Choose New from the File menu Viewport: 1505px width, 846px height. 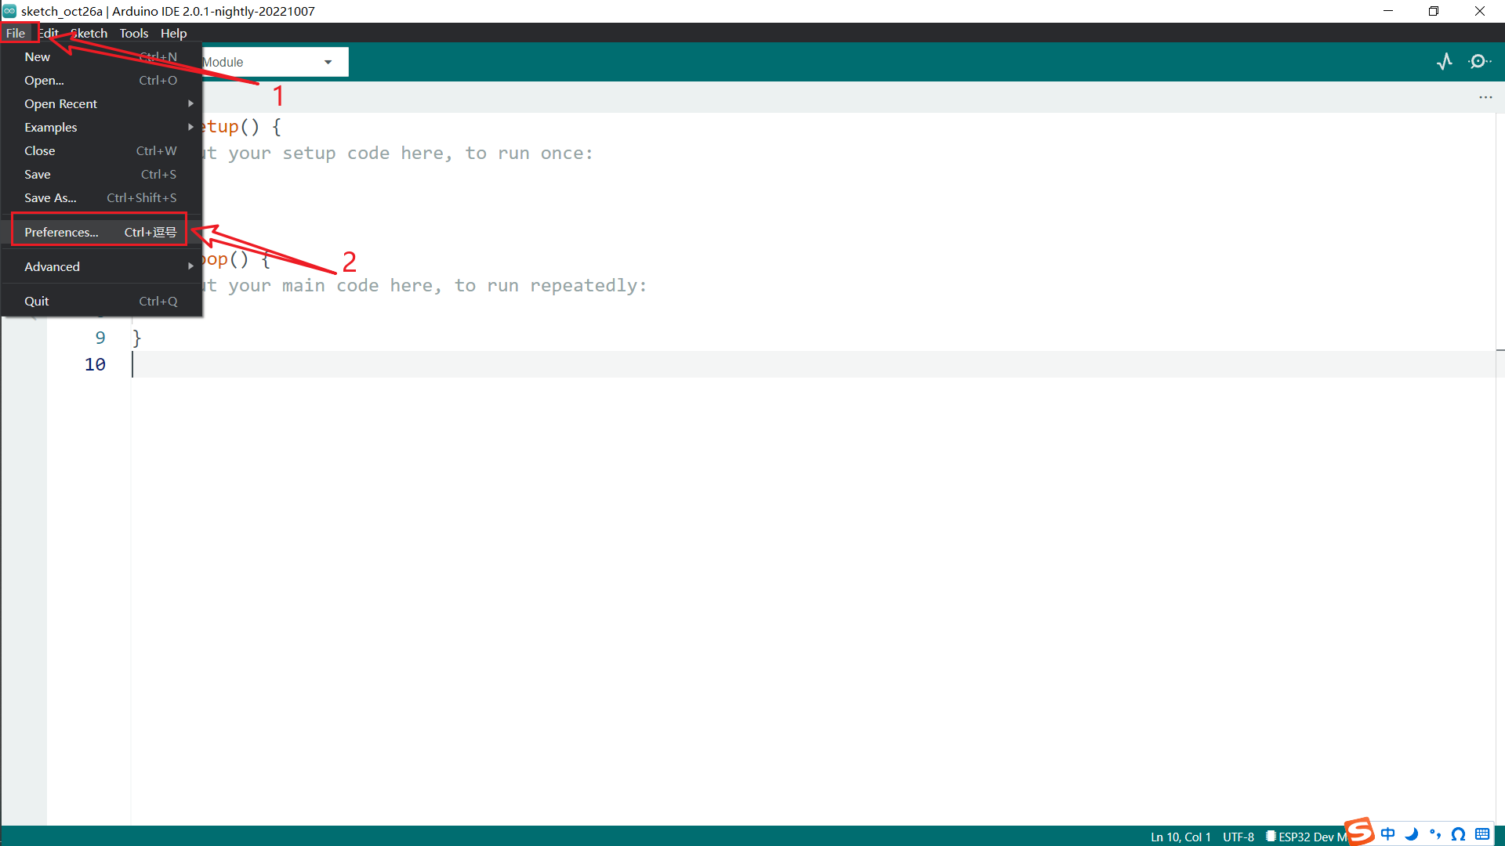tap(102, 56)
